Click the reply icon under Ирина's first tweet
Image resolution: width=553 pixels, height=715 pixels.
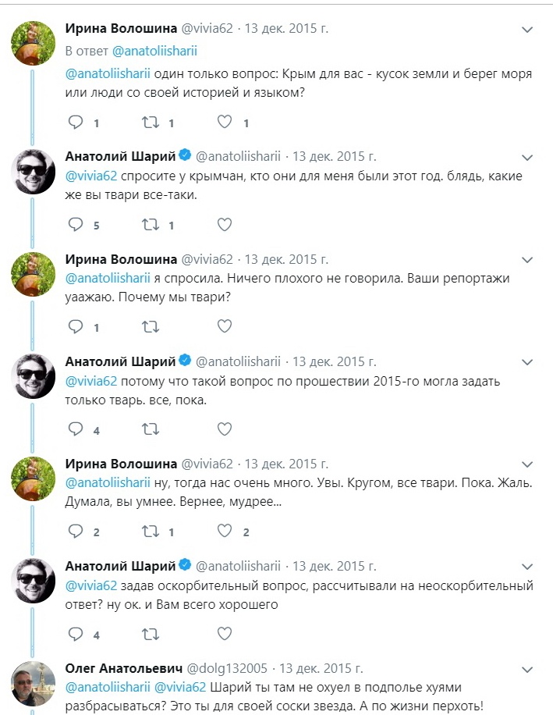[75, 122]
